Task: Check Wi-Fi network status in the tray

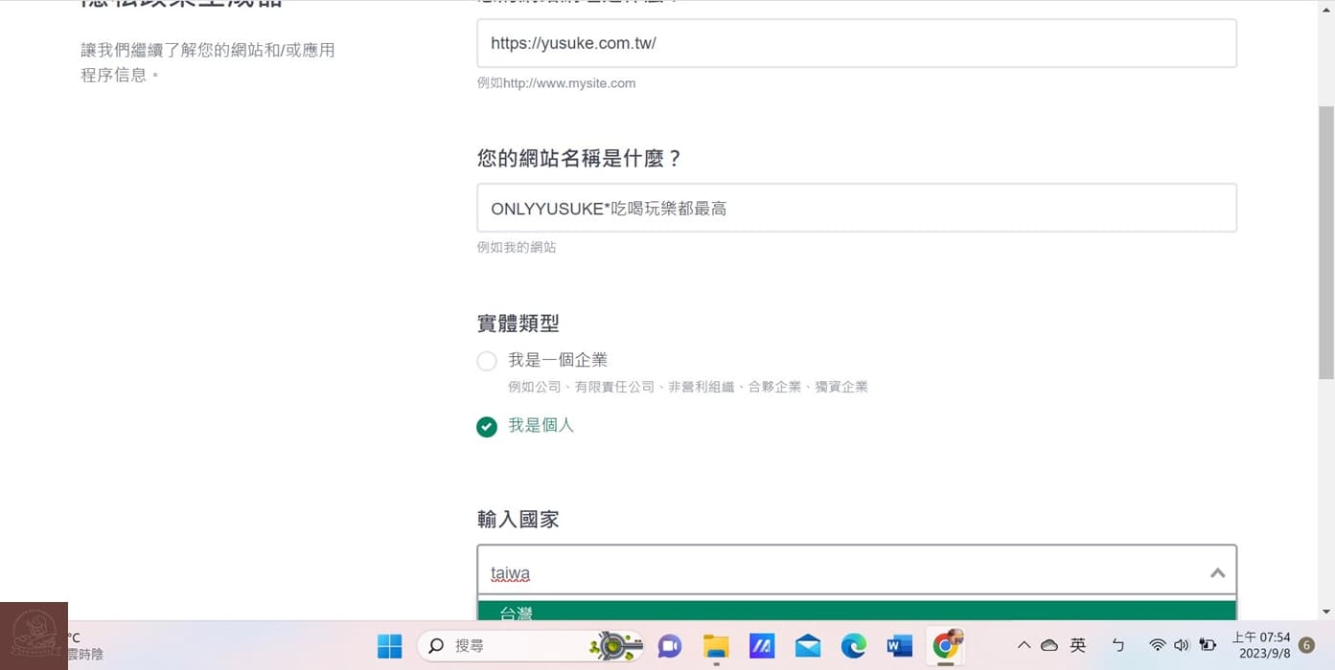Action: tap(1157, 646)
